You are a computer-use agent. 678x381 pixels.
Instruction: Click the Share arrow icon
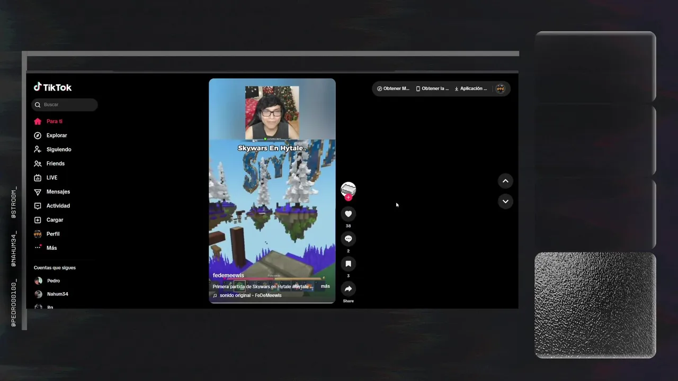pos(348,288)
